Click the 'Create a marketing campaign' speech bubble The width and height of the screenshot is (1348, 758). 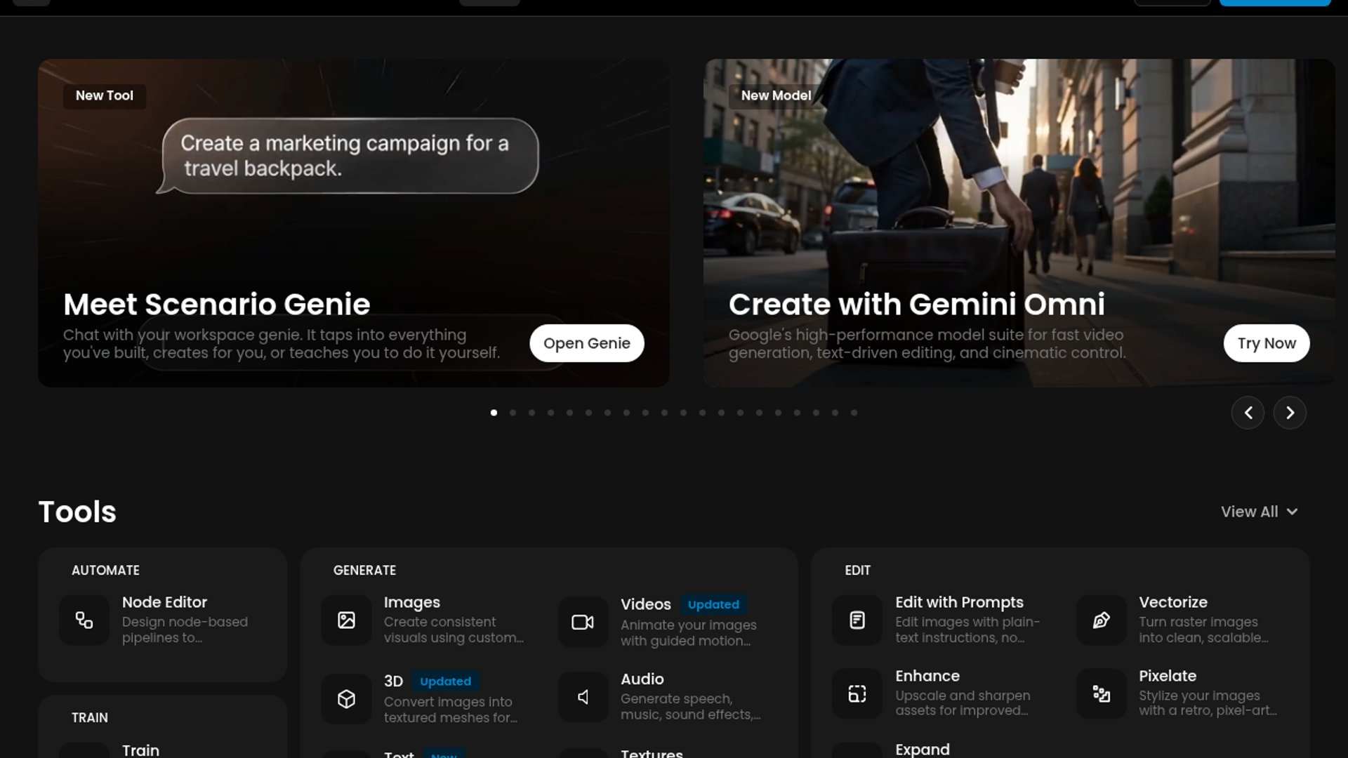[x=348, y=156]
